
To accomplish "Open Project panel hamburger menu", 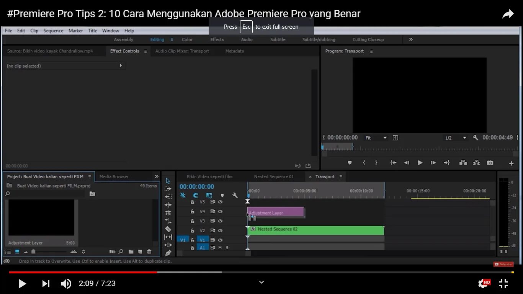I will (89, 176).
